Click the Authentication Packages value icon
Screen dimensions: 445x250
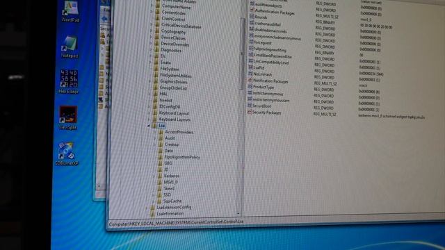pyautogui.click(x=252, y=10)
